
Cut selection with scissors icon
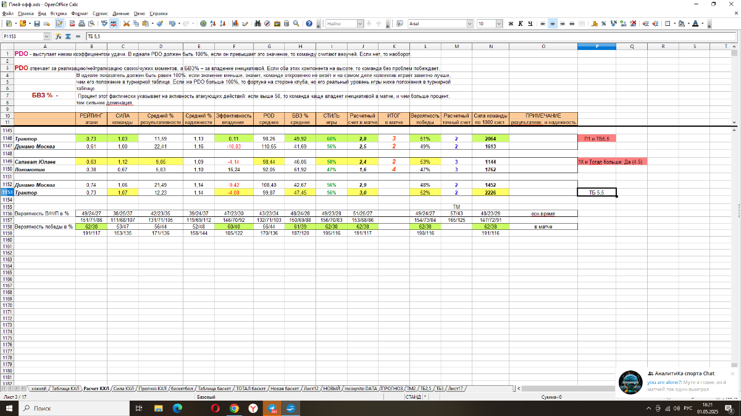point(126,23)
